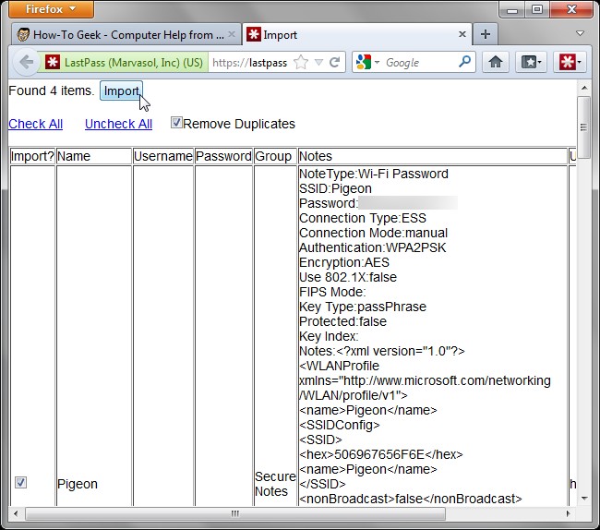This screenshot has width=600, height=530.
Task: Click the 'Use 802.1X:false' line
Action: click(x=348, y=277)
